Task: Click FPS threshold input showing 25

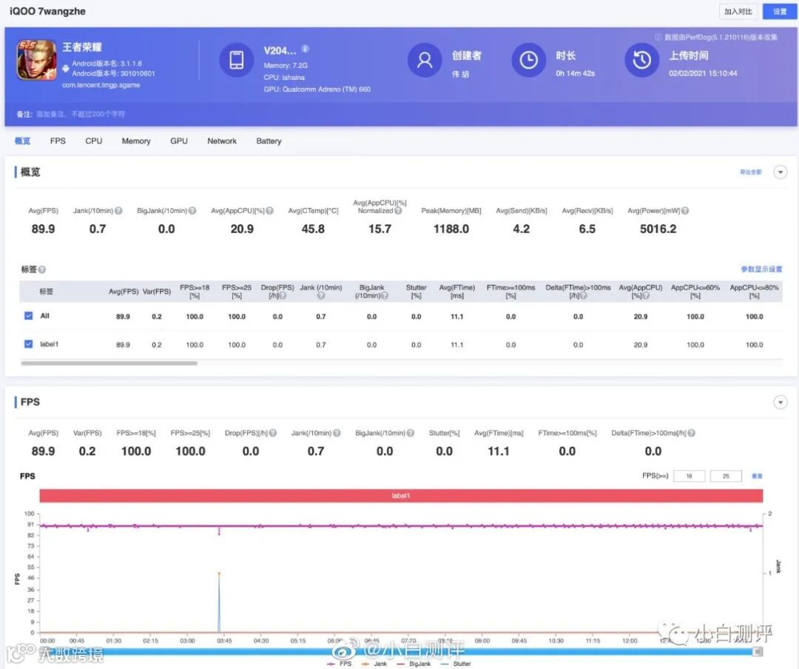Action: (726, 476)
